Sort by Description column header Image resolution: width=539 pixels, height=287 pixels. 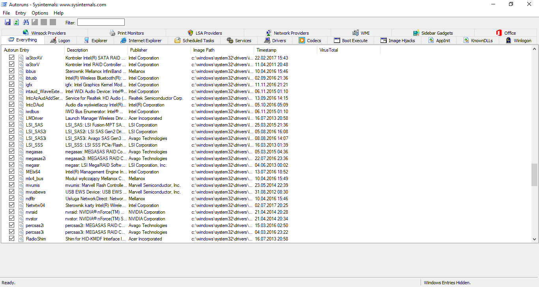(96, 50)
